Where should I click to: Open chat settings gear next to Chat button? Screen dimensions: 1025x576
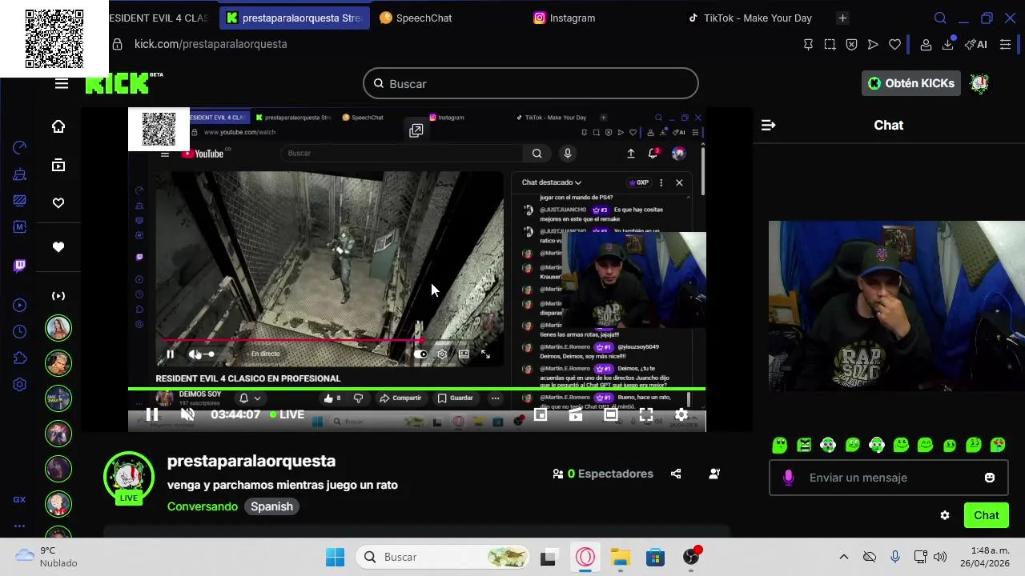[x=945, y=515]
